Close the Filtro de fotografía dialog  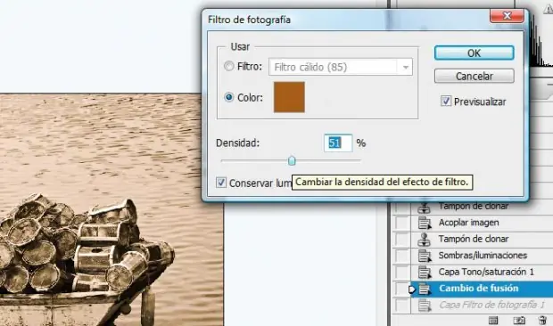[507, 15]
